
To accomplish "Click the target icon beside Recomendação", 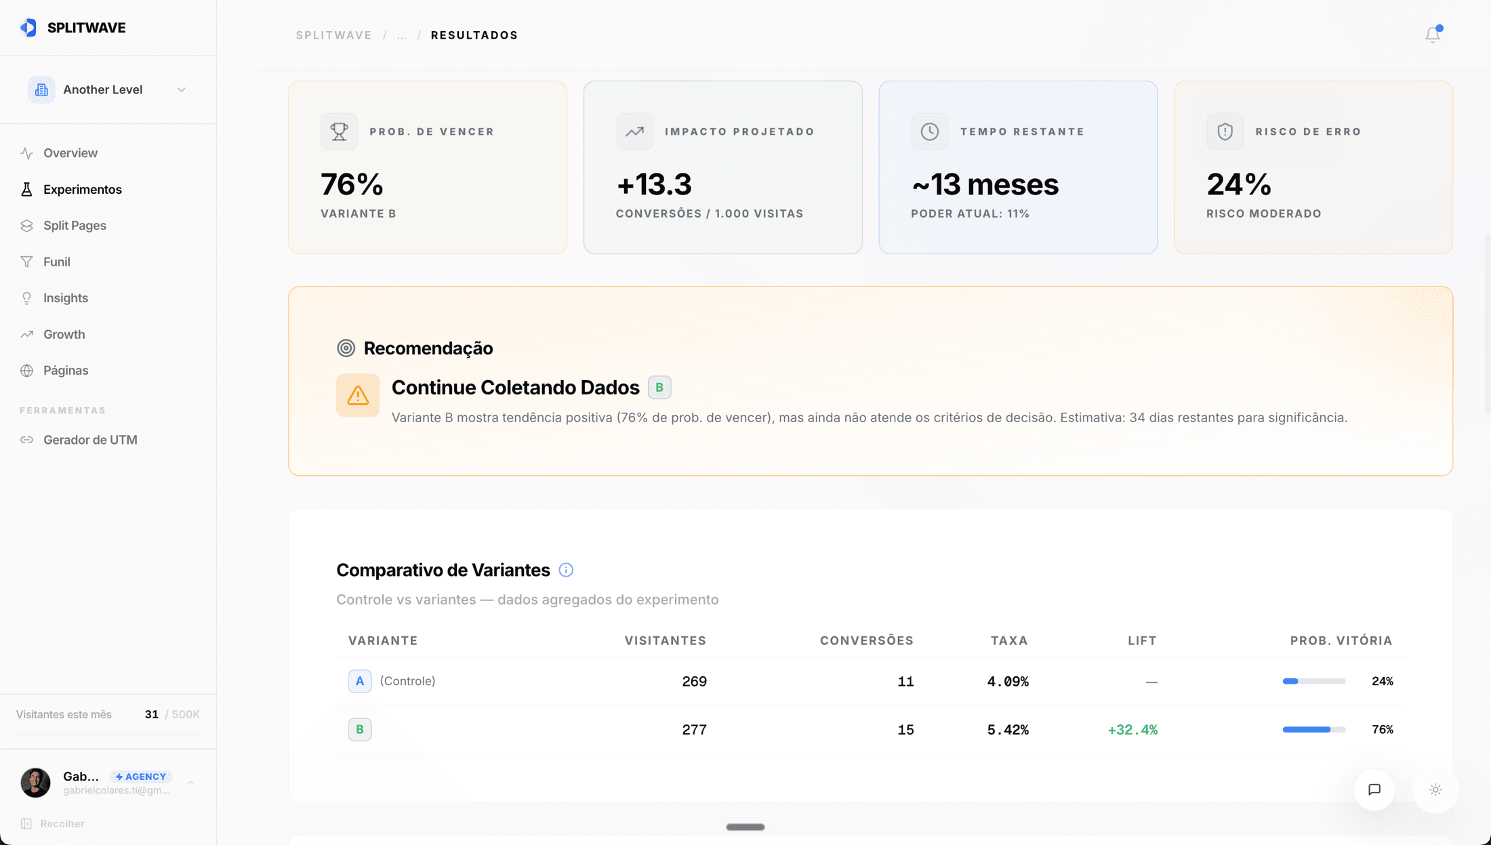I will 346,348.
